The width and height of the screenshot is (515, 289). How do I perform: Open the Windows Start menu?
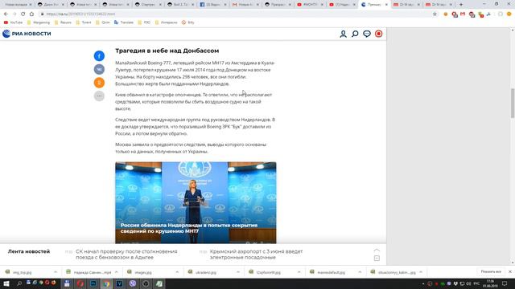tap(6, 283)
